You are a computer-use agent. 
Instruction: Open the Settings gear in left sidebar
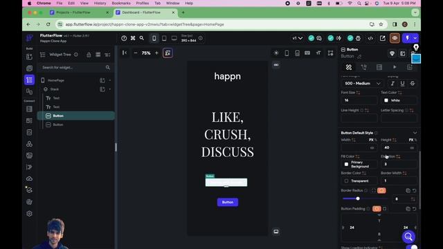[x=29, y=214]
